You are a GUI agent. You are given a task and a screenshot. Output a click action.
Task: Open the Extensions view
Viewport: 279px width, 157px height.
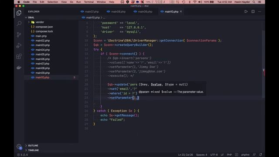click(x=19, y=56)
